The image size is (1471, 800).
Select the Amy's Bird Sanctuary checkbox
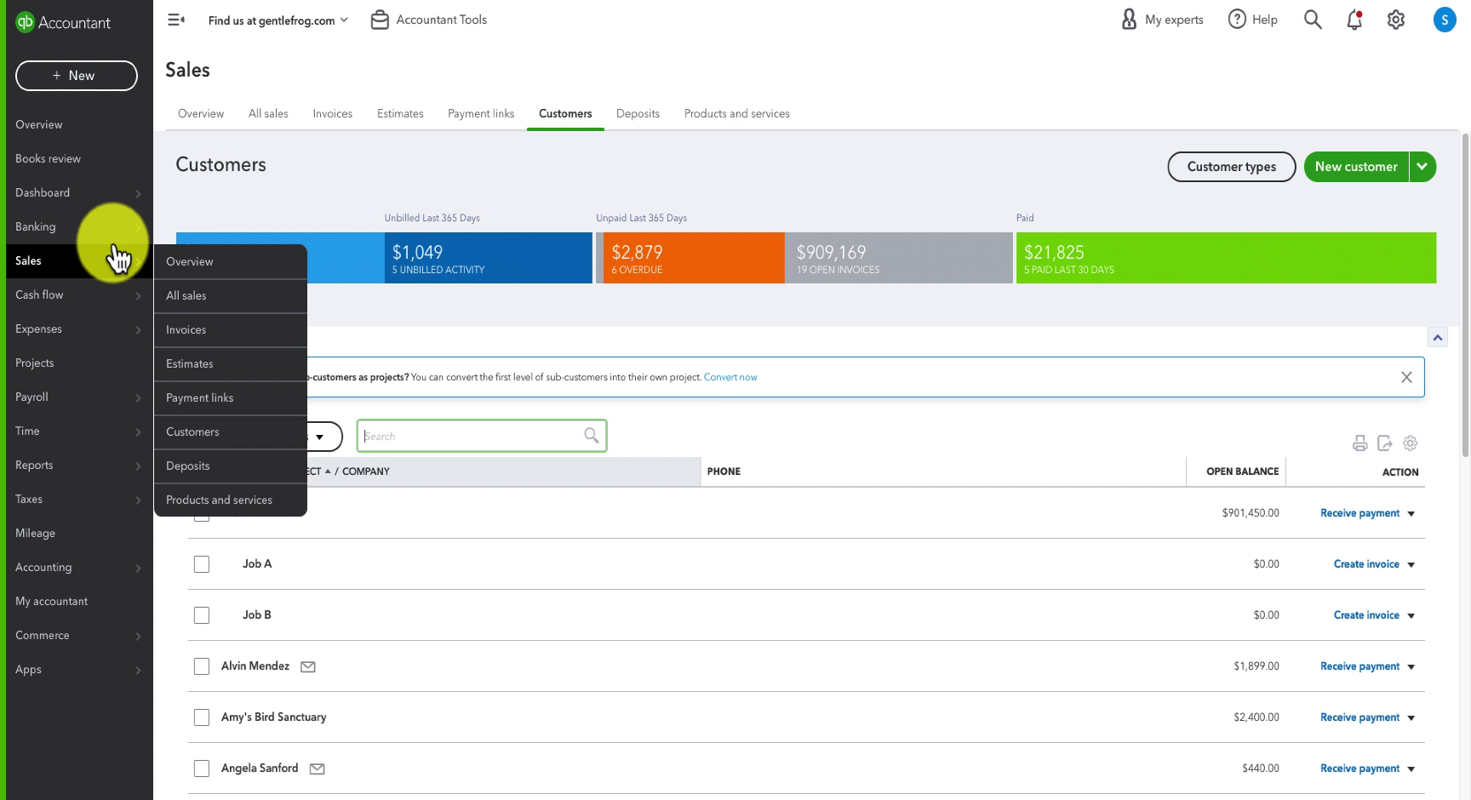coord(202,717)
